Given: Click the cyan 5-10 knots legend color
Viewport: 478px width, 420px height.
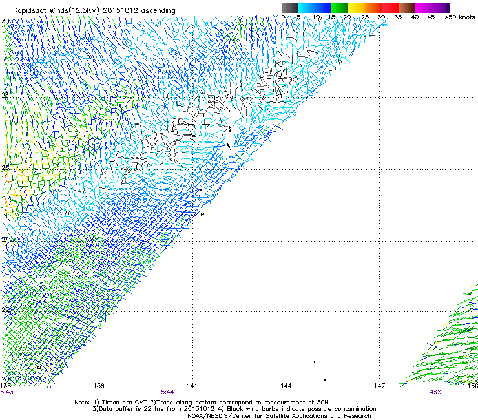Looking at the screenshot, I should [306, 8].
